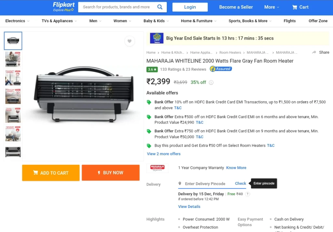Open the Cart icon in header
This screenshot has width=333, height=232.
pos(295,7)
